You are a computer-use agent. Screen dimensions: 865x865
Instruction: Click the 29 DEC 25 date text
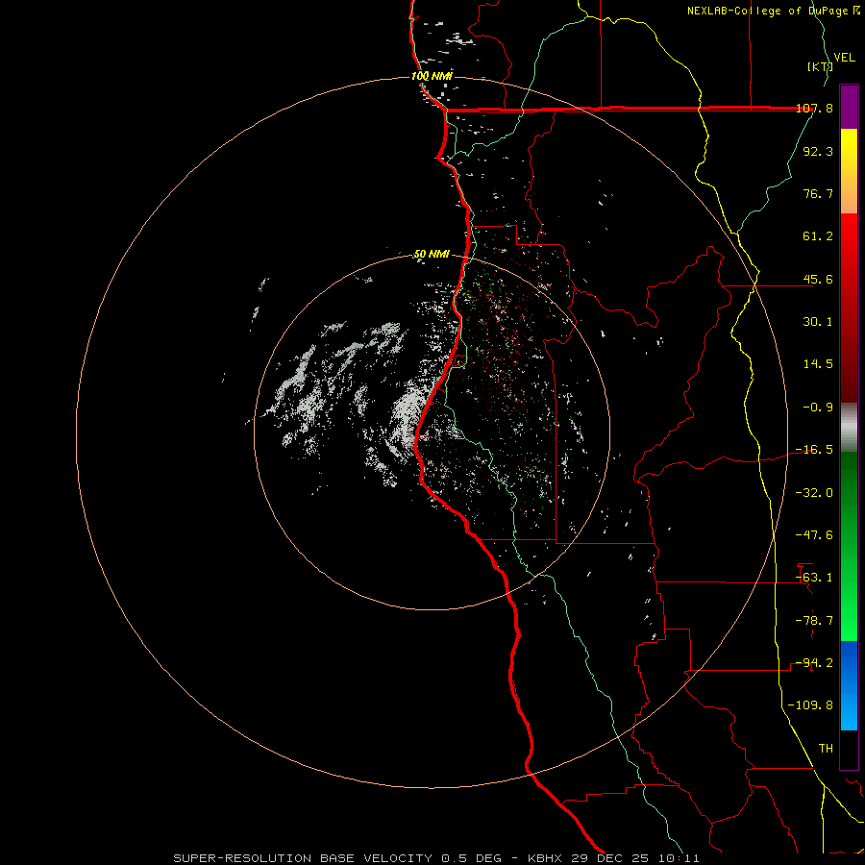click(x=610, y=858)
